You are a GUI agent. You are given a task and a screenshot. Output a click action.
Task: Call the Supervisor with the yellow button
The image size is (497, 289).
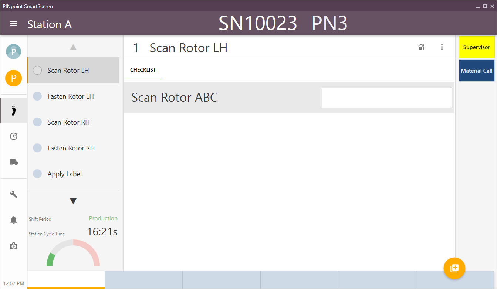[477, 47]
